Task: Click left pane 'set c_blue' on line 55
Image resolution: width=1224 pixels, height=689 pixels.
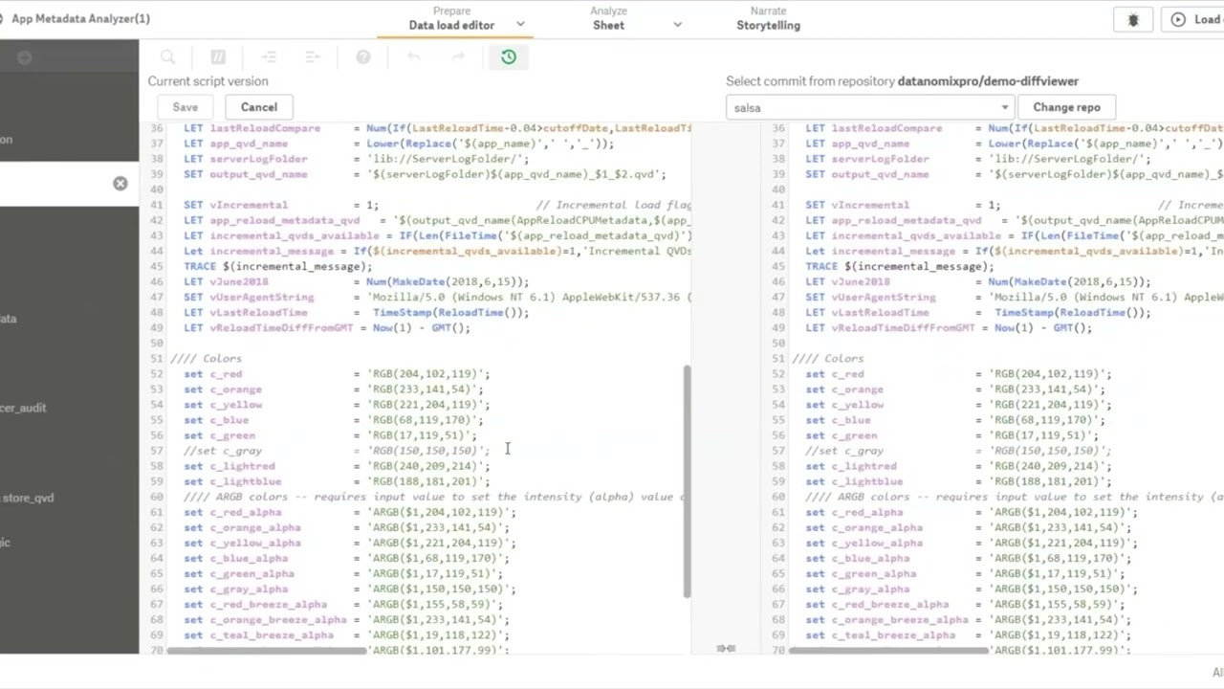Action: coord(216,420)
